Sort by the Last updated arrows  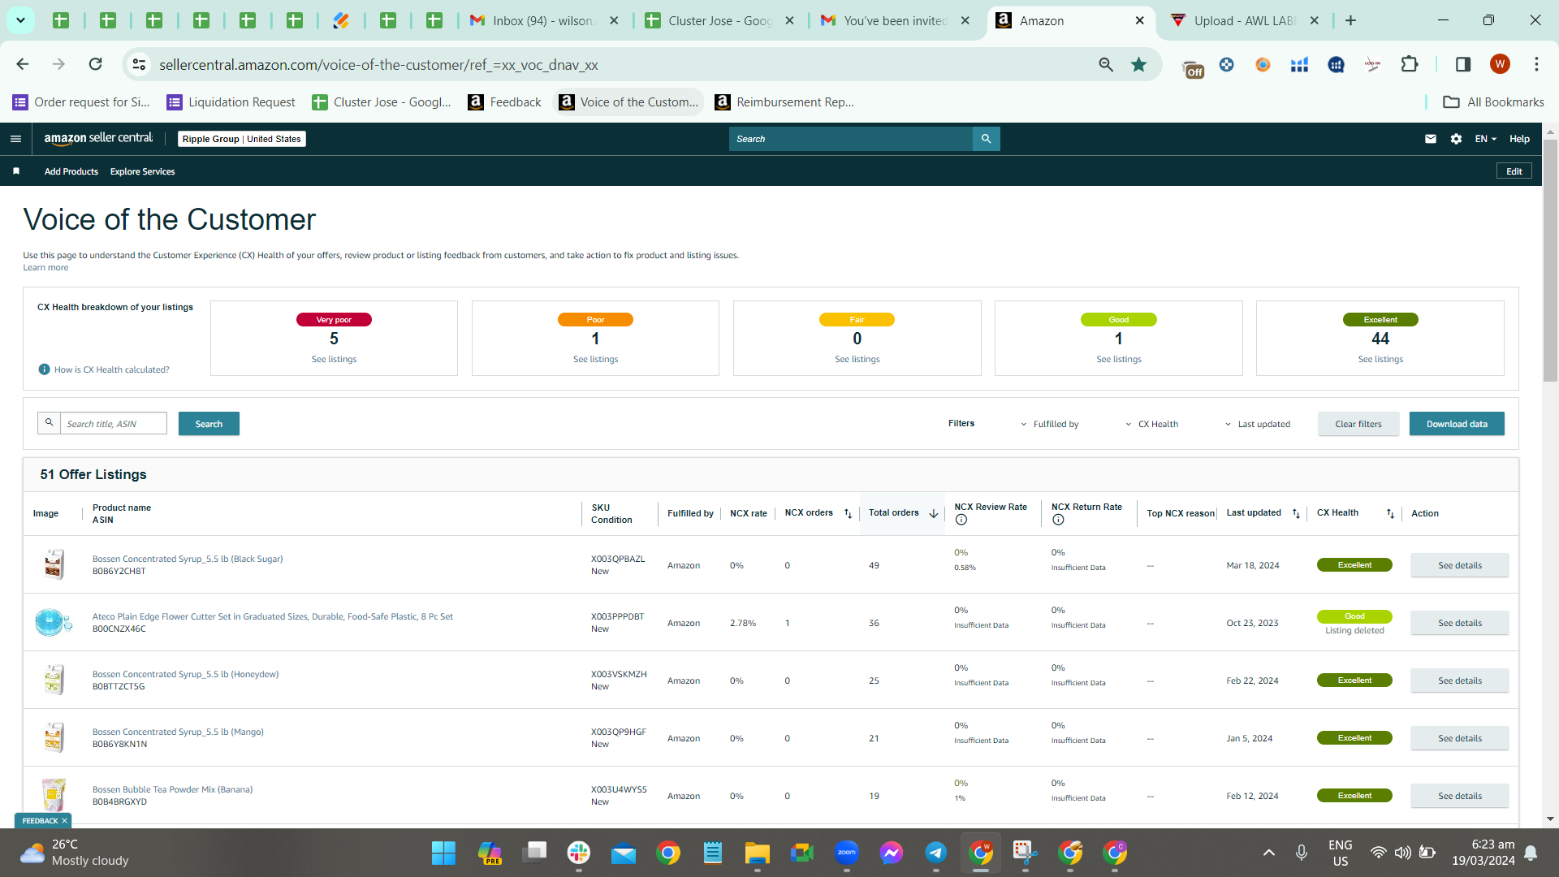point(1296,513)
